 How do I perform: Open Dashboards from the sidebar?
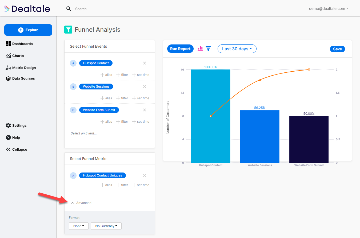click(19, 44)
